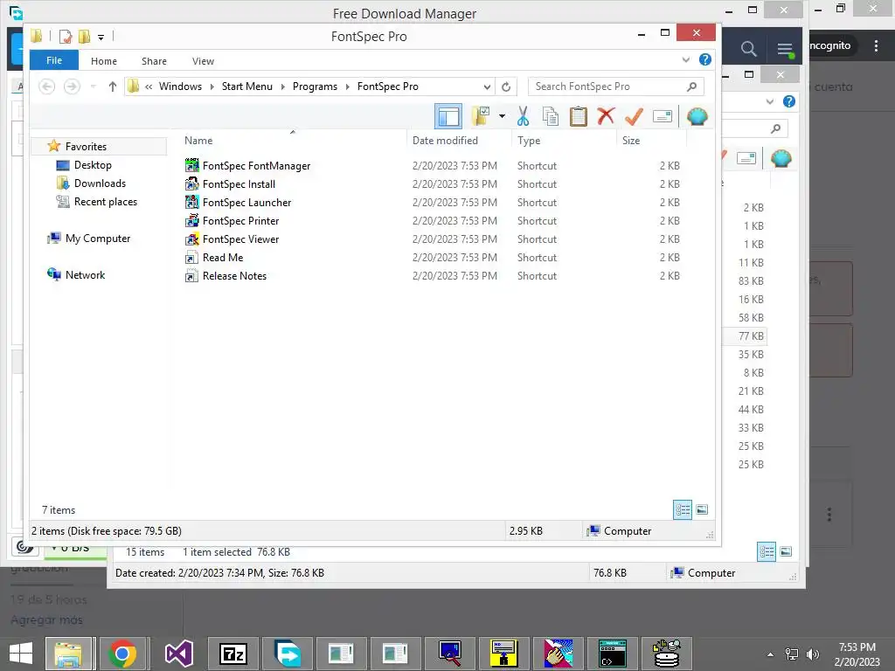895x671 pixels.
Task: Switch to the Share ribbon tab
Action: [x=154, y=61]
